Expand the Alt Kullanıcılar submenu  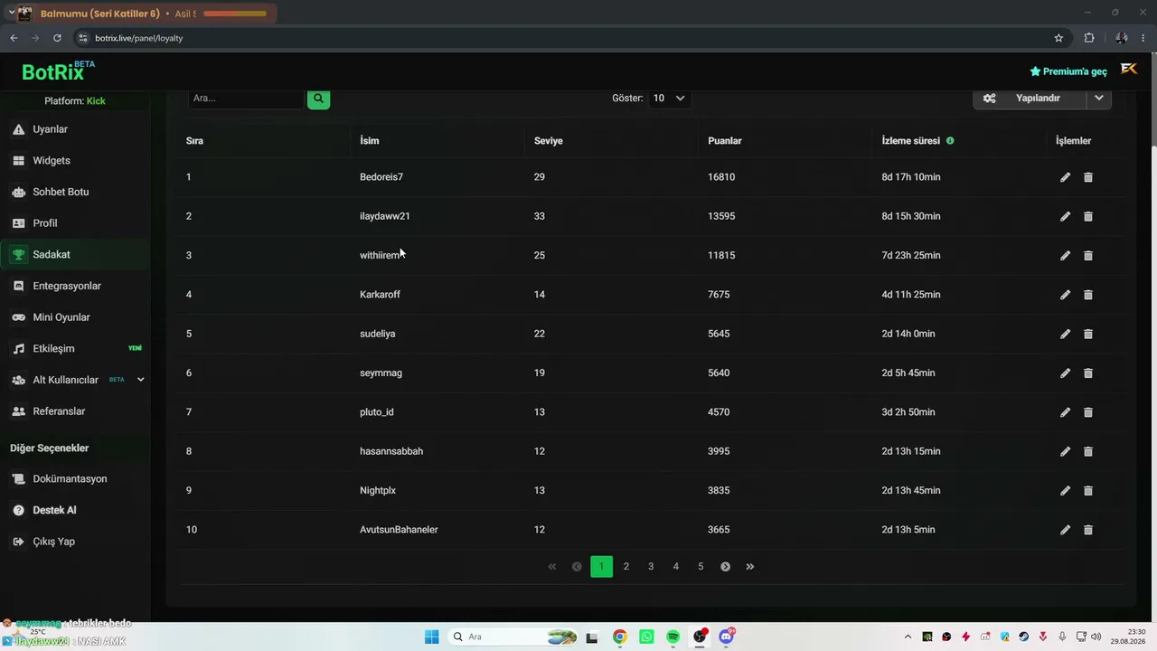click(140, 380)
